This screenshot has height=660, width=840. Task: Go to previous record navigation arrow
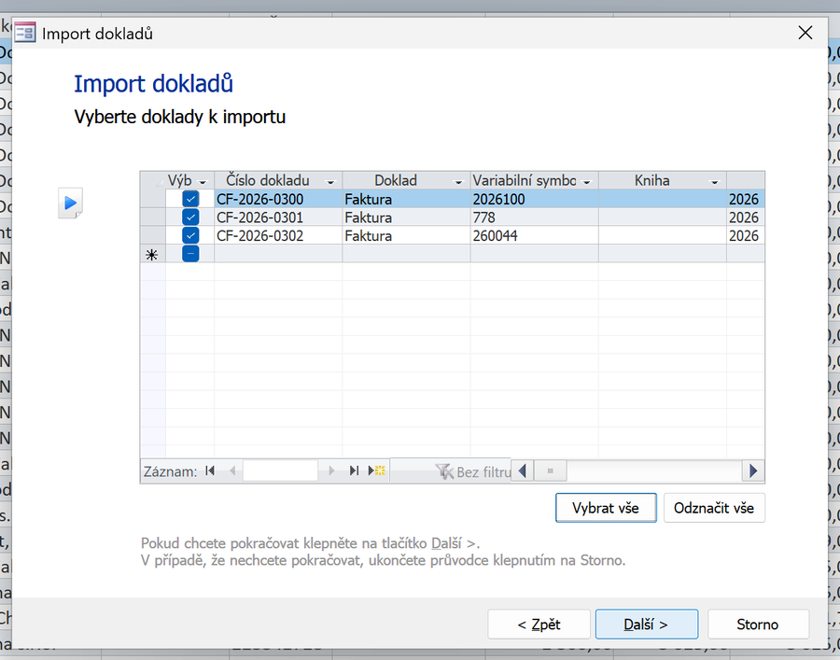point(232,470)
